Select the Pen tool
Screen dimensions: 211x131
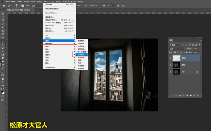pos(3,65)
